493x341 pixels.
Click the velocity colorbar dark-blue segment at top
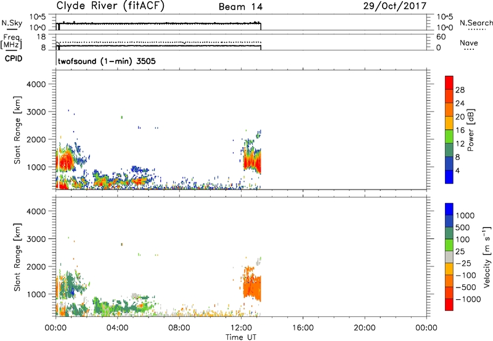coord(449,209)
